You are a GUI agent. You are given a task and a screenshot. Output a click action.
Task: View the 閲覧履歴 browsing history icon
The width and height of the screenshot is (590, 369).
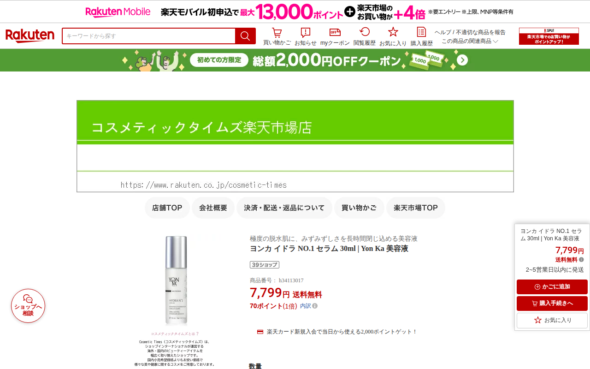click(365, 32)
